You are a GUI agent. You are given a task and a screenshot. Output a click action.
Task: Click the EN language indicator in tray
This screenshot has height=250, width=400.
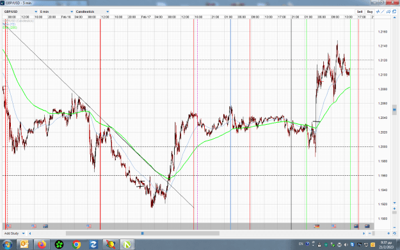click(x=301, y=244)
